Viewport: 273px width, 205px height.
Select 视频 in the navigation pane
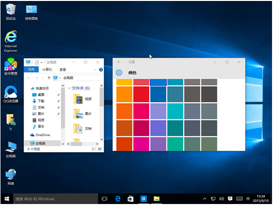point(38,120)
